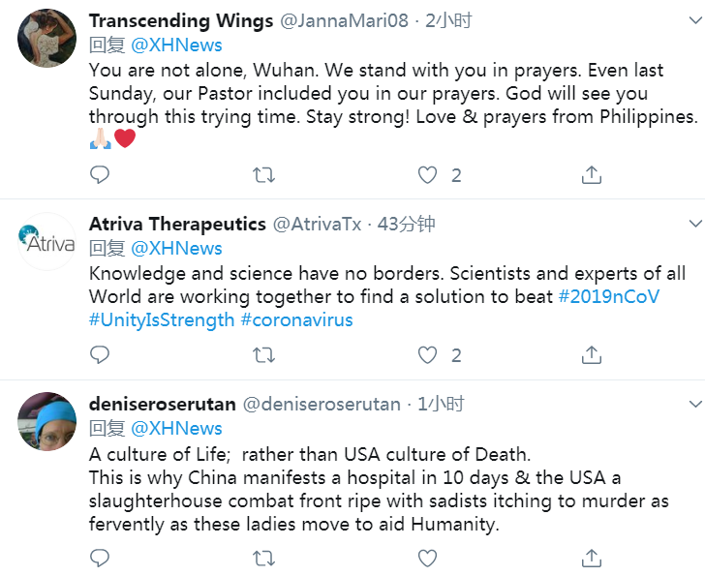Like the Atriva Therapeutics tweet
This screenshot has height=576, width=705.
click(427, 355)
